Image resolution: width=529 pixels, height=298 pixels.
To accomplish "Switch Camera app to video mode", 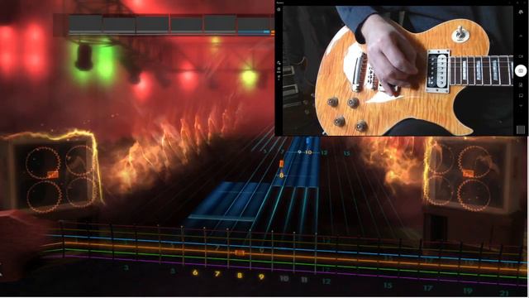I will tap(521, 56).
